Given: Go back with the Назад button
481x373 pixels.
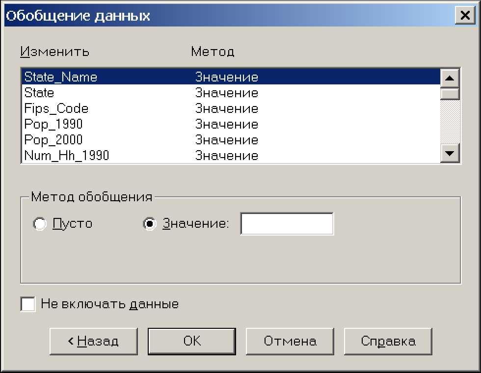Looking at the screenshot, I should pyautogui.click(x=93, y=341).
